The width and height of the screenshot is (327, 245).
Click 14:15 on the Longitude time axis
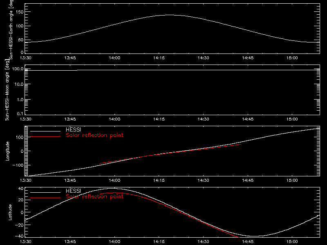[159, 180]
